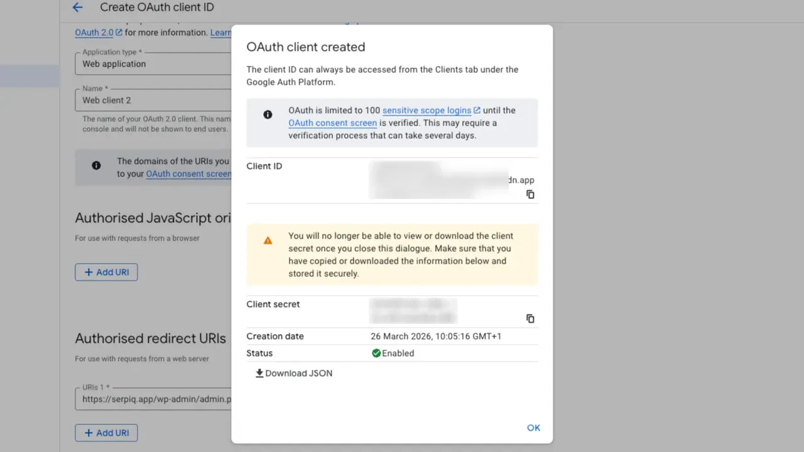The image size is (804, 452).
Task: Click the green Enabled status check icon
Action: [376, 353]
